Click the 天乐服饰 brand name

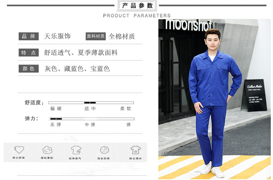coord(57,36)
